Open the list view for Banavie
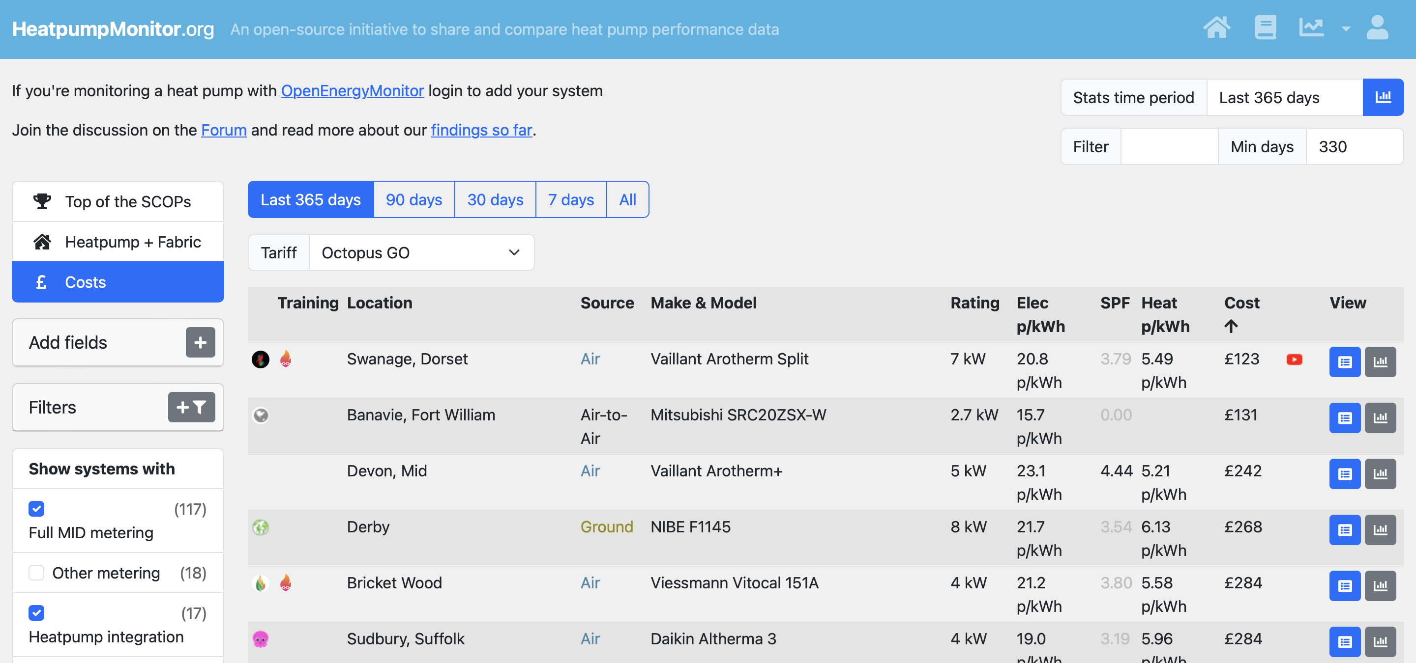The height and width of the screenshot is (663, 1416). tap(1345, 418)
